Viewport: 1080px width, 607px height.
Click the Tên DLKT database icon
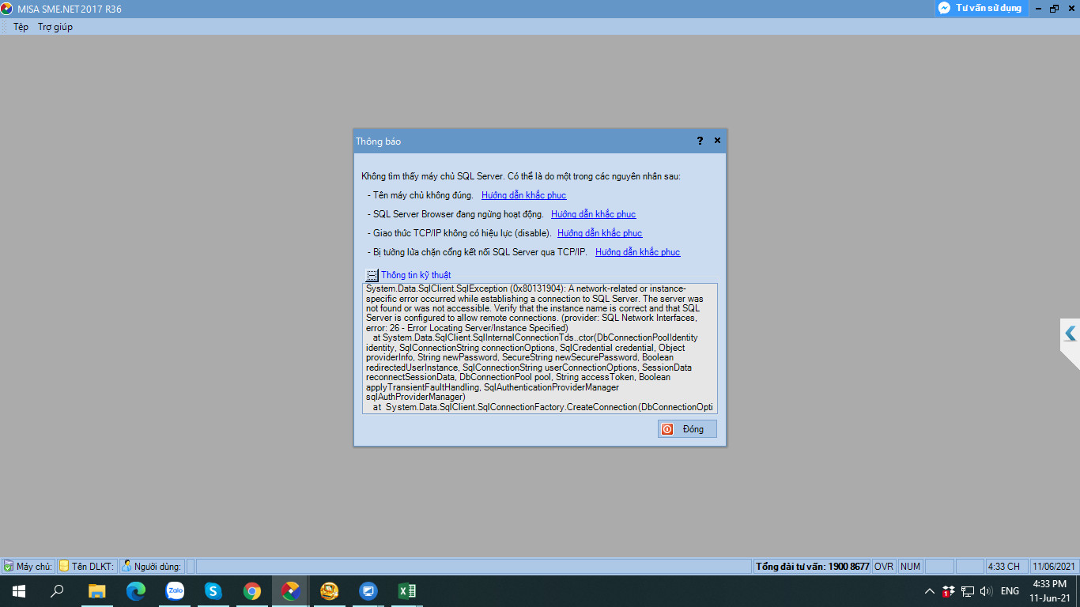[64, 567]
